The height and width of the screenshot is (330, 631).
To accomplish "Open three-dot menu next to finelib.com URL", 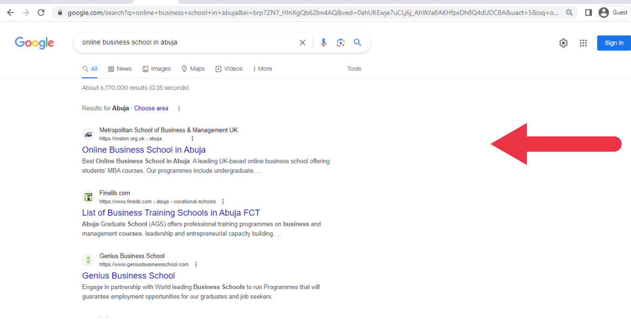I will [223, 202].
